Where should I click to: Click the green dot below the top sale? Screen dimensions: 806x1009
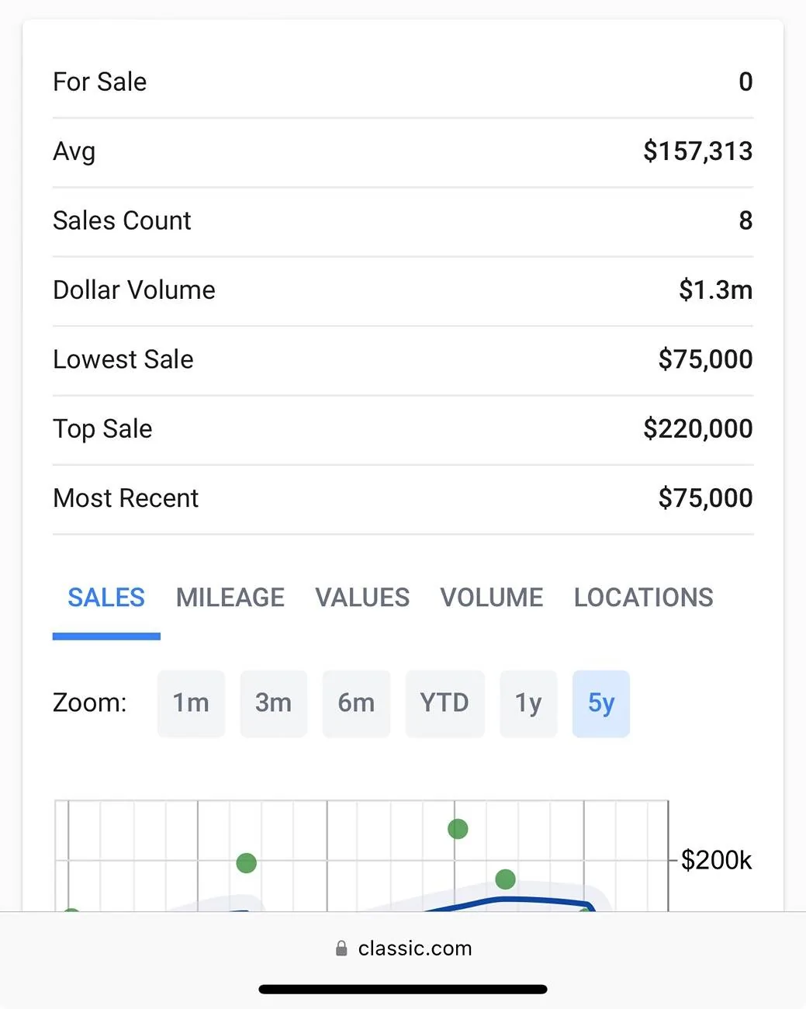point(505,879)
